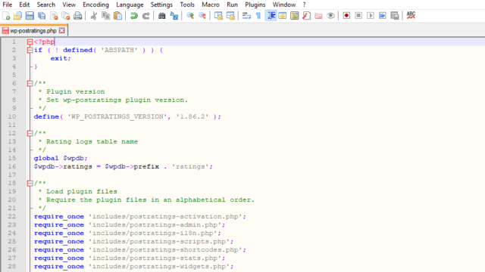Open the Tools menu

point(187,5)
